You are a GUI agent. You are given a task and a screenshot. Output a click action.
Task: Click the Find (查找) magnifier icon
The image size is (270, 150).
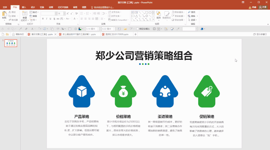pos(189,12)
